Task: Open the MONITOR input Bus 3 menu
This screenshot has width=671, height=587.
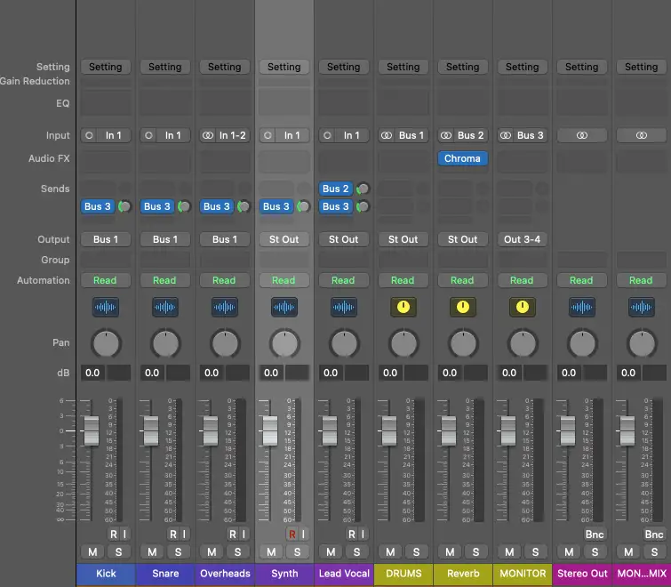Action: tap(530, 135)
